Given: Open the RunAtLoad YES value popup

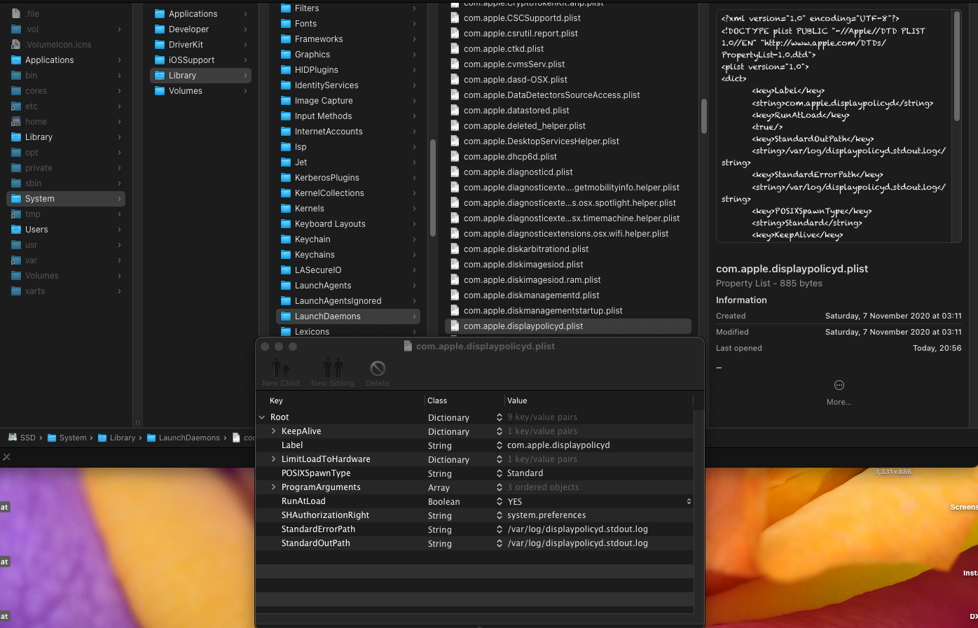Looking at the screenshot, I should point(689,501).
